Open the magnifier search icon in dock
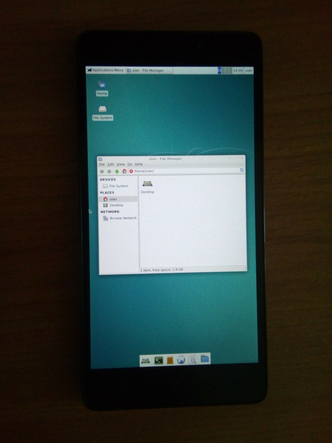The height and width of the screenshot is (443, 332). [x=193, y=360]
